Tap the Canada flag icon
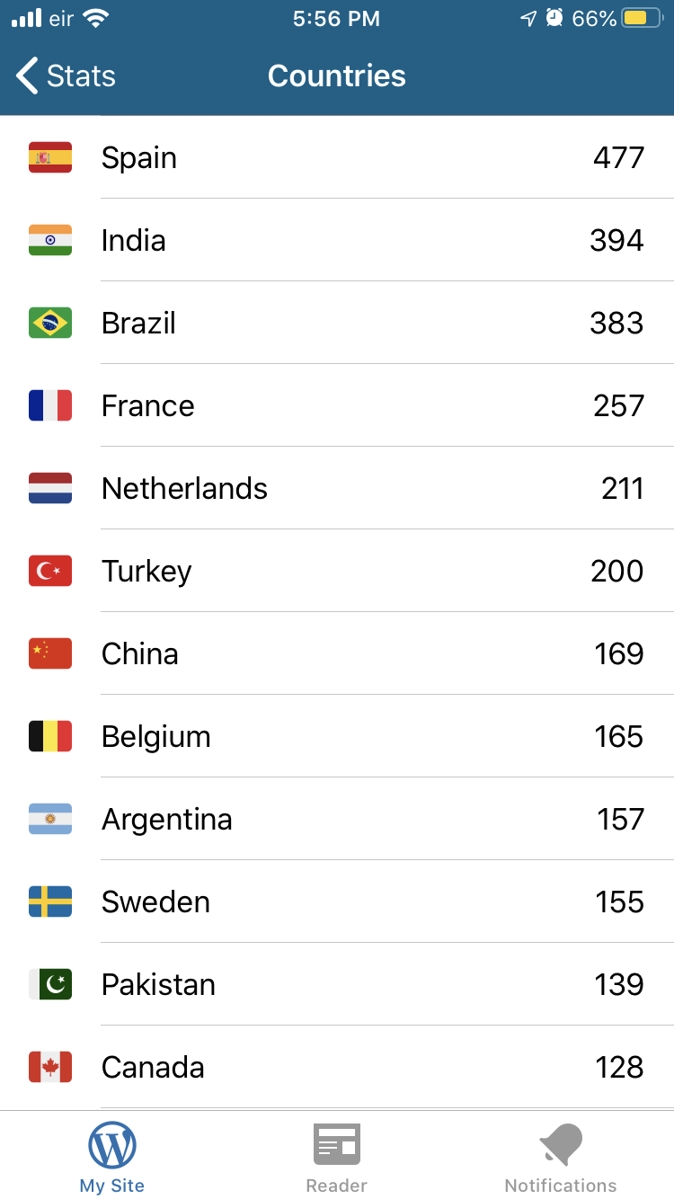674x1199 pixels. (x=50, y=1067)
